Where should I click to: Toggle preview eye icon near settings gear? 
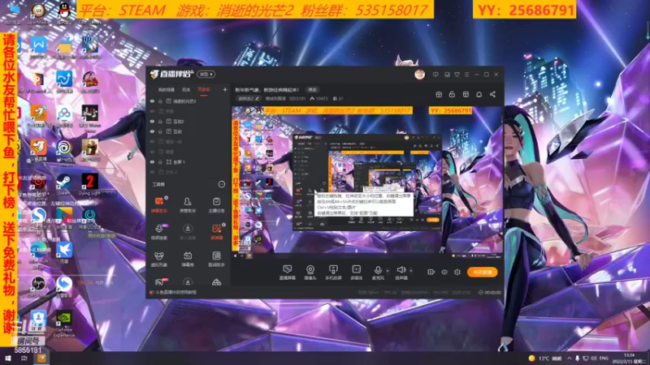point(444,272)
